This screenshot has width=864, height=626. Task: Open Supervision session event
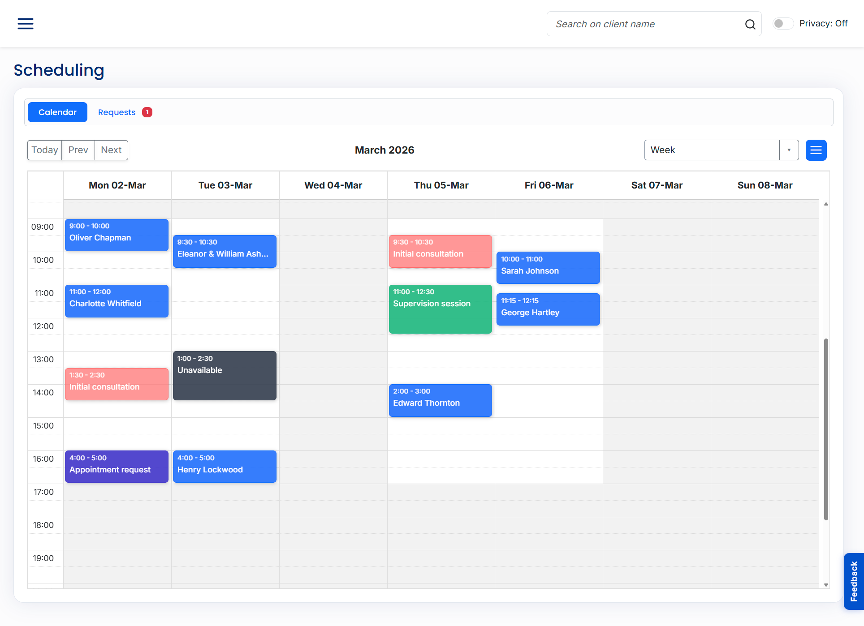(441, 309)
